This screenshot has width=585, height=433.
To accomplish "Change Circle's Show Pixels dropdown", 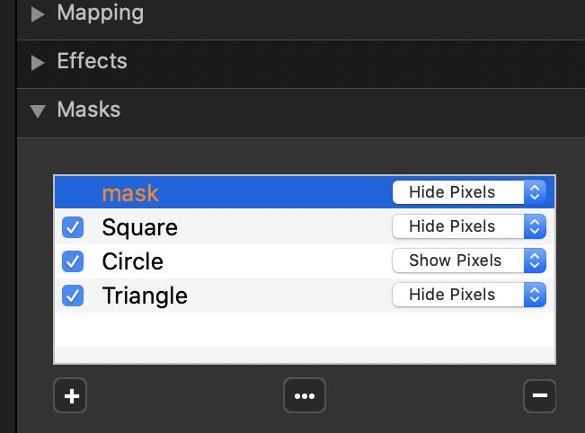I will 468,261.
